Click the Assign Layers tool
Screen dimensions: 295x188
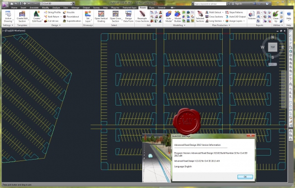pyautogui.click(x=234, y=21)
